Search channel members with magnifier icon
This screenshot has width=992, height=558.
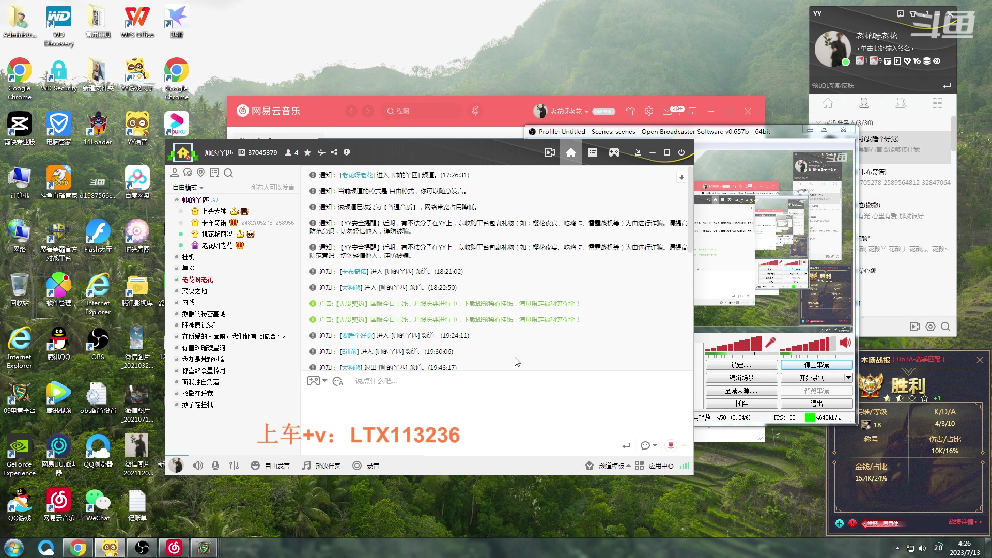point(228,173)
